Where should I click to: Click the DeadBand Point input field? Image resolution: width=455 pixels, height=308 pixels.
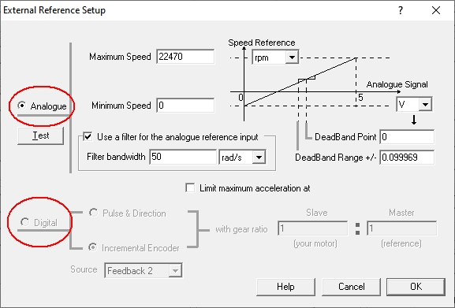[x=407, y=137]
